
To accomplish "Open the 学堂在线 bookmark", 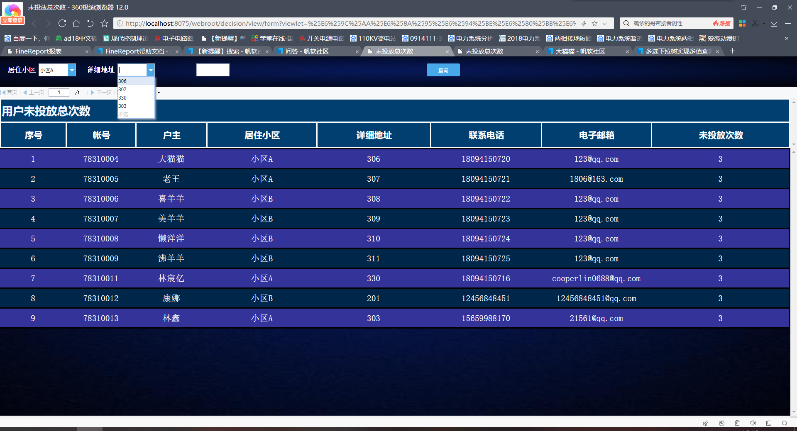I will click(x=272, y=38).
